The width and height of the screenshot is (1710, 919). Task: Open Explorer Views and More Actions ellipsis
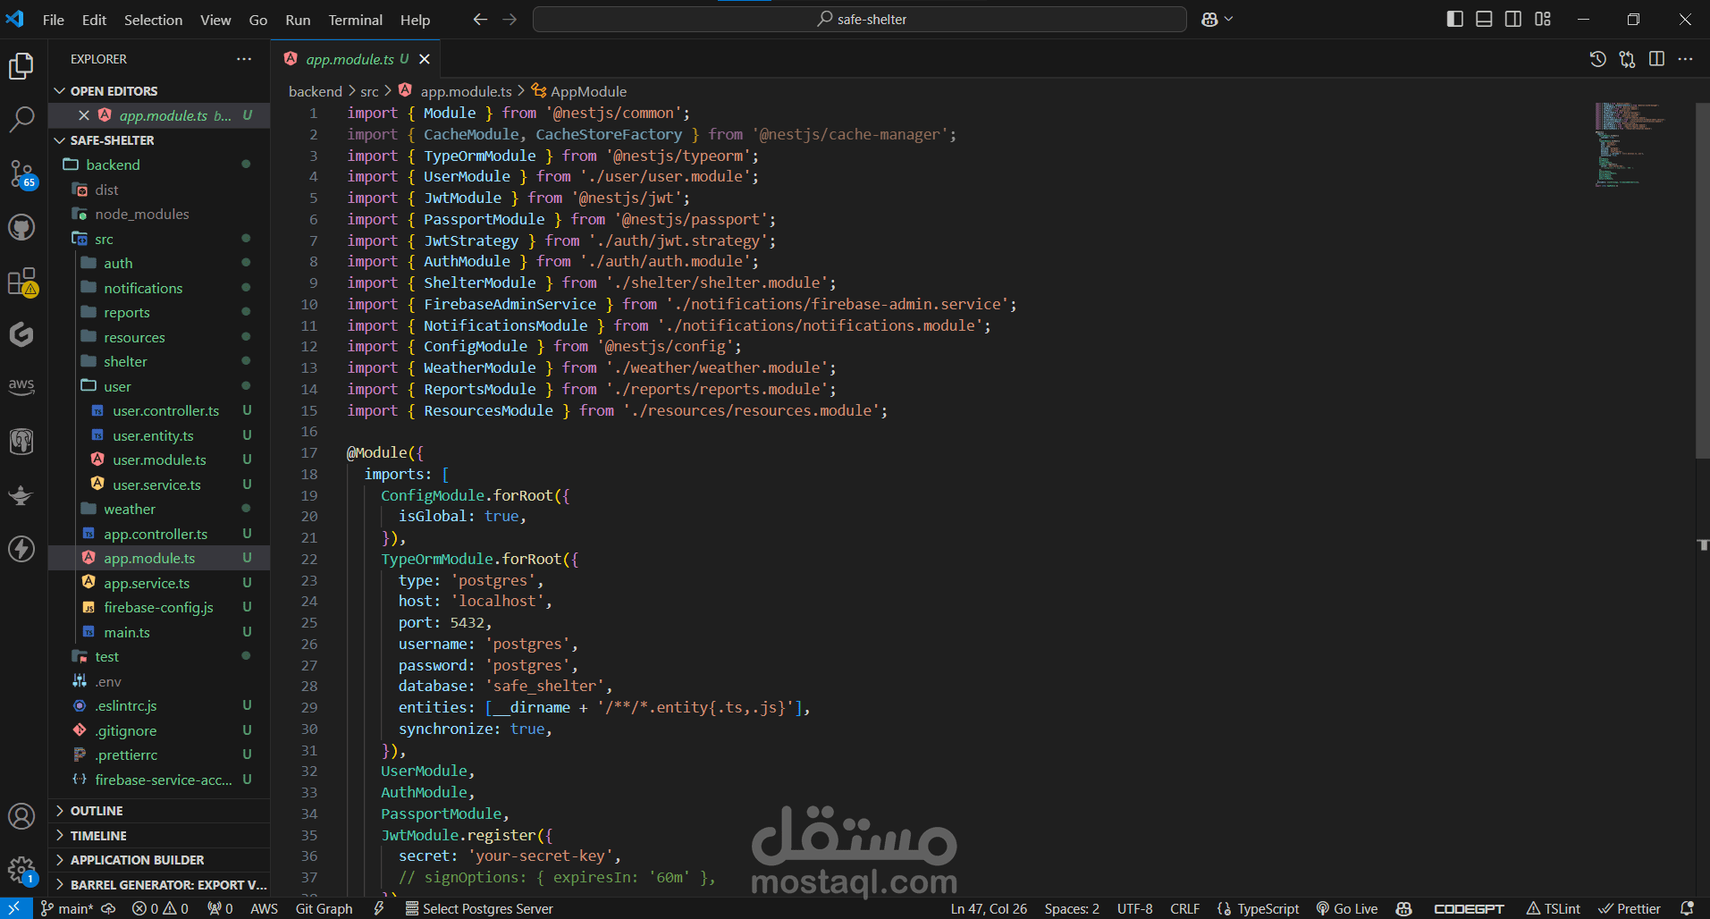pos(244,59)
